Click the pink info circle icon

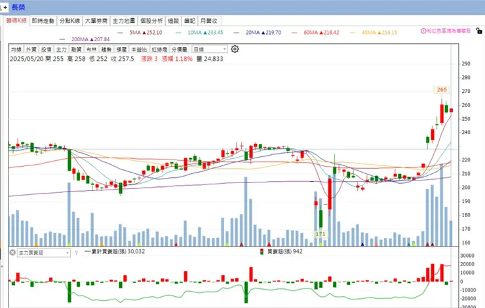(423, 31)
